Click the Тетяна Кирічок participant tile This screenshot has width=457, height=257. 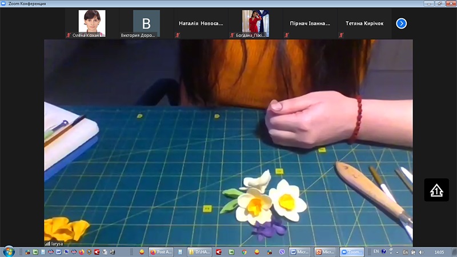click(364, 23)
